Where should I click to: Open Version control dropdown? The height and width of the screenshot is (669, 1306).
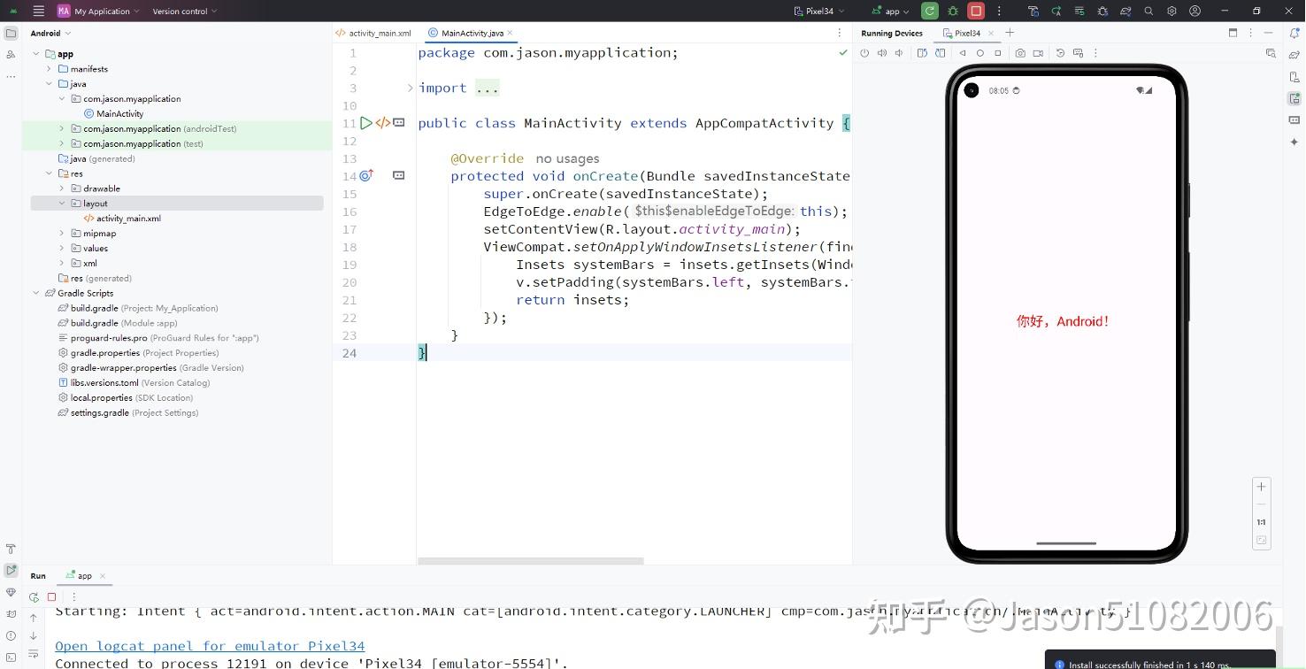coord(184,11)
